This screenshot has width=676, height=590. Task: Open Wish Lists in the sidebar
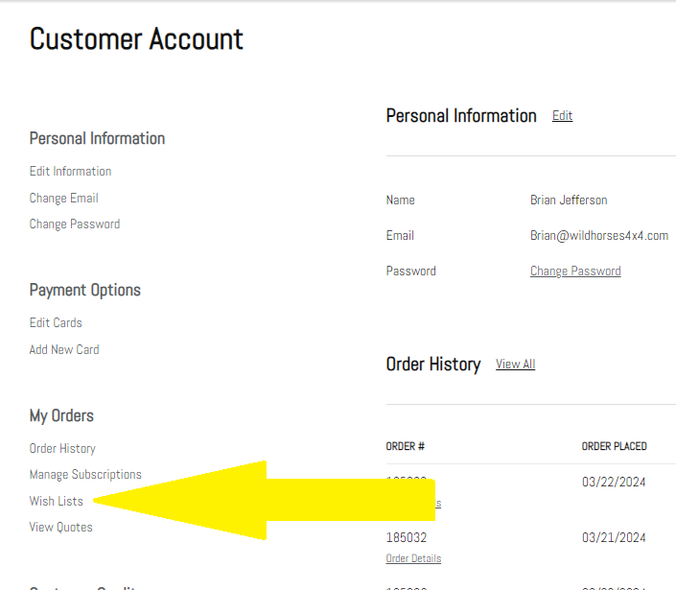click(x=56, y=501)
